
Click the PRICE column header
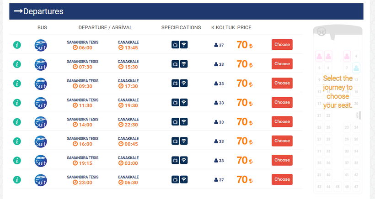[244, 28]
